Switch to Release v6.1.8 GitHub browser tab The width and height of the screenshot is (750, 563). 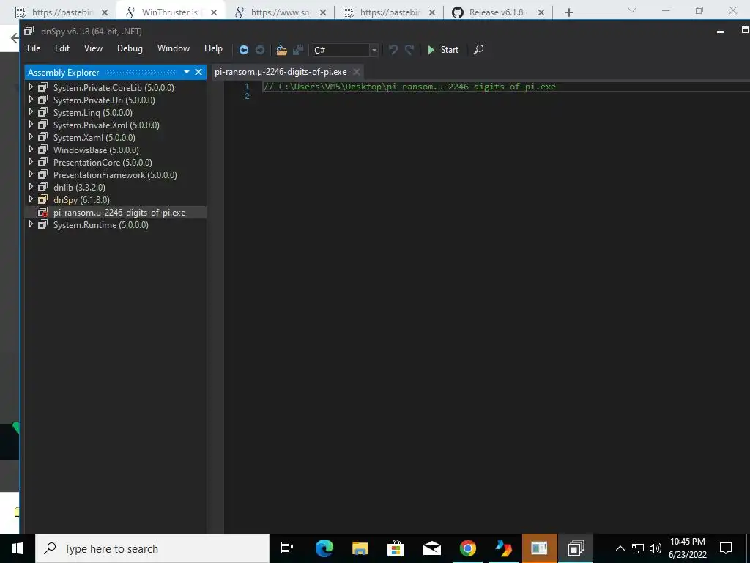[497, 12]
